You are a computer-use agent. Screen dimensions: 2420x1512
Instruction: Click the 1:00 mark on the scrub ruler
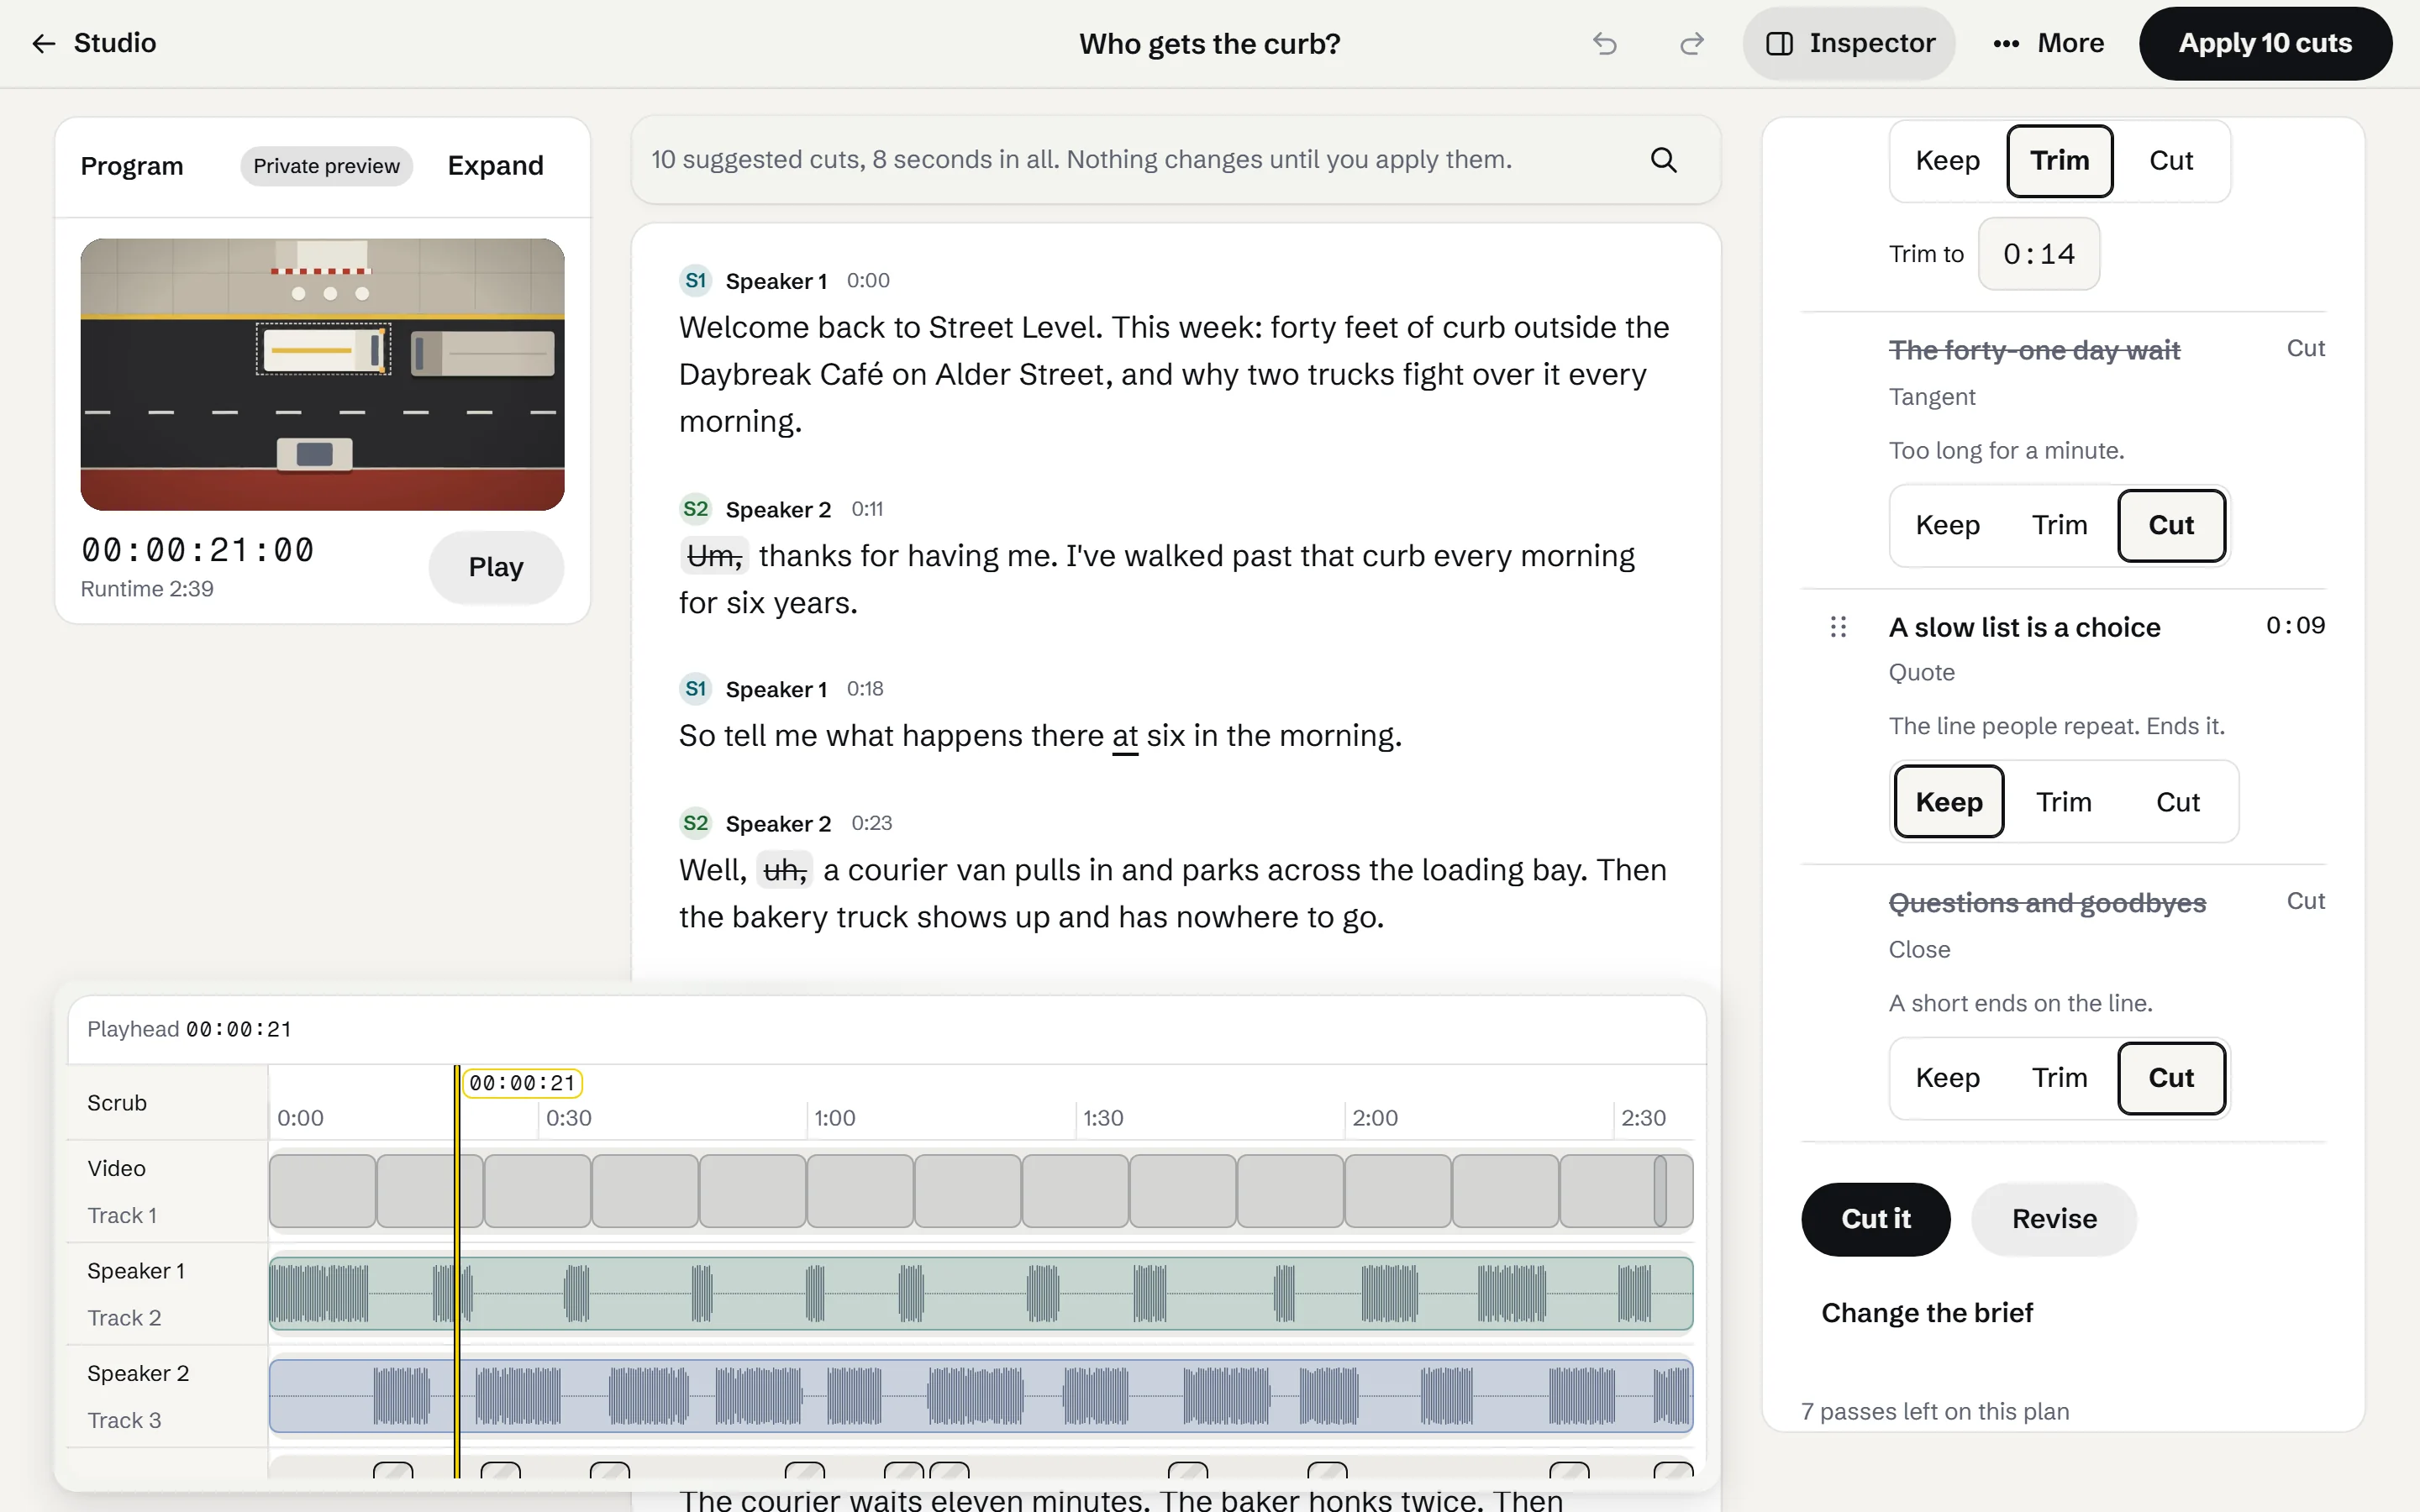click(835, 1118)
